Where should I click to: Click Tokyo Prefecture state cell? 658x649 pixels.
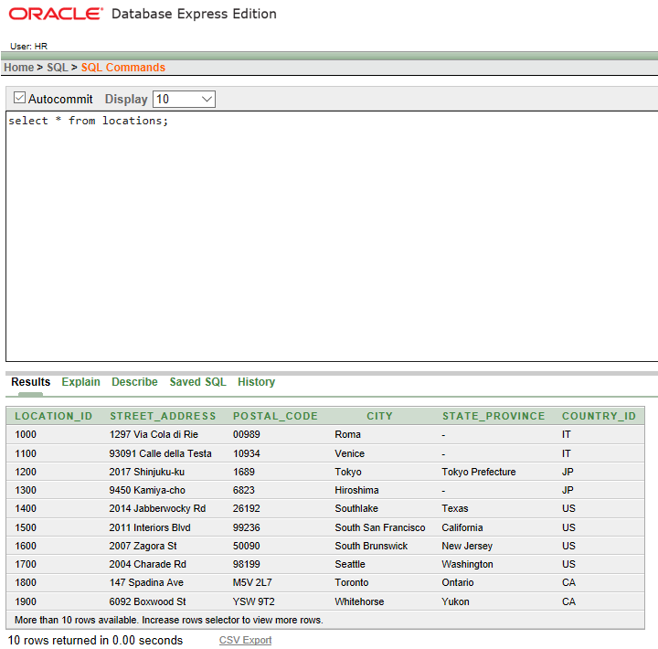coord(478,472)
